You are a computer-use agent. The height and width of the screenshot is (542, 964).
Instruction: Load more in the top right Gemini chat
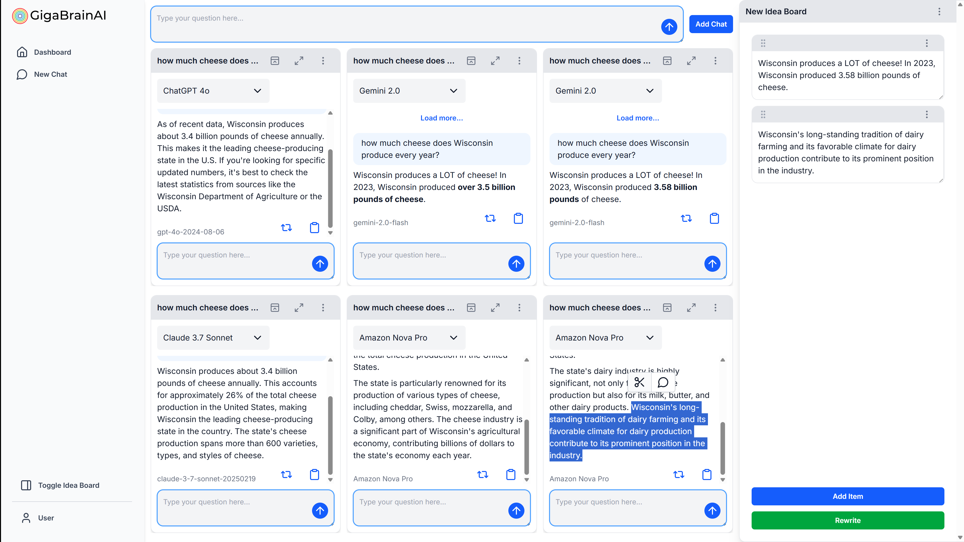tap(638, 118)
